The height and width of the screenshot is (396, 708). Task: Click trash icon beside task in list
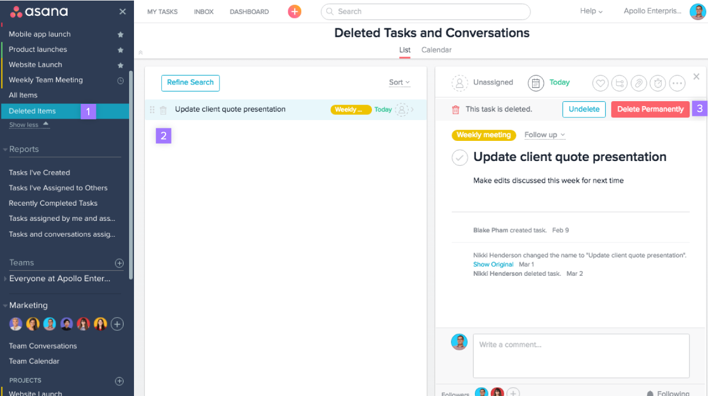[x=163, y=110]
